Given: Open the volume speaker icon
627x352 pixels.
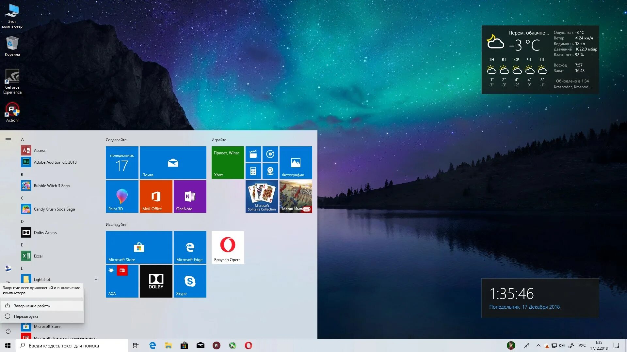Looking at the screenshot, I should click(562, 345).
